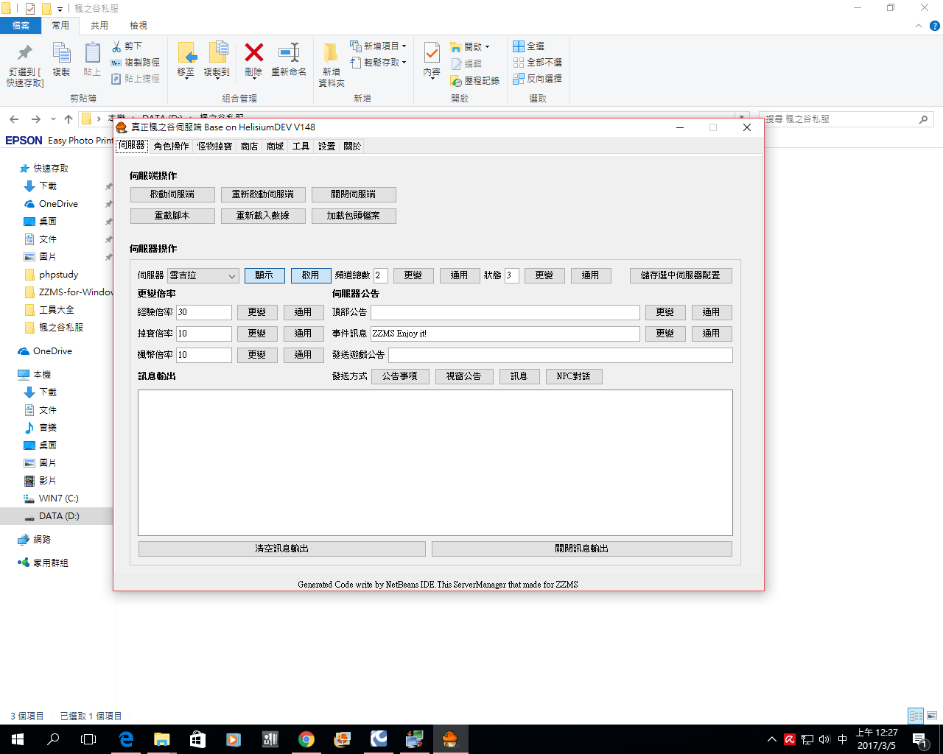Expand the New item (新增項目) dropdown

click(404, 46)
